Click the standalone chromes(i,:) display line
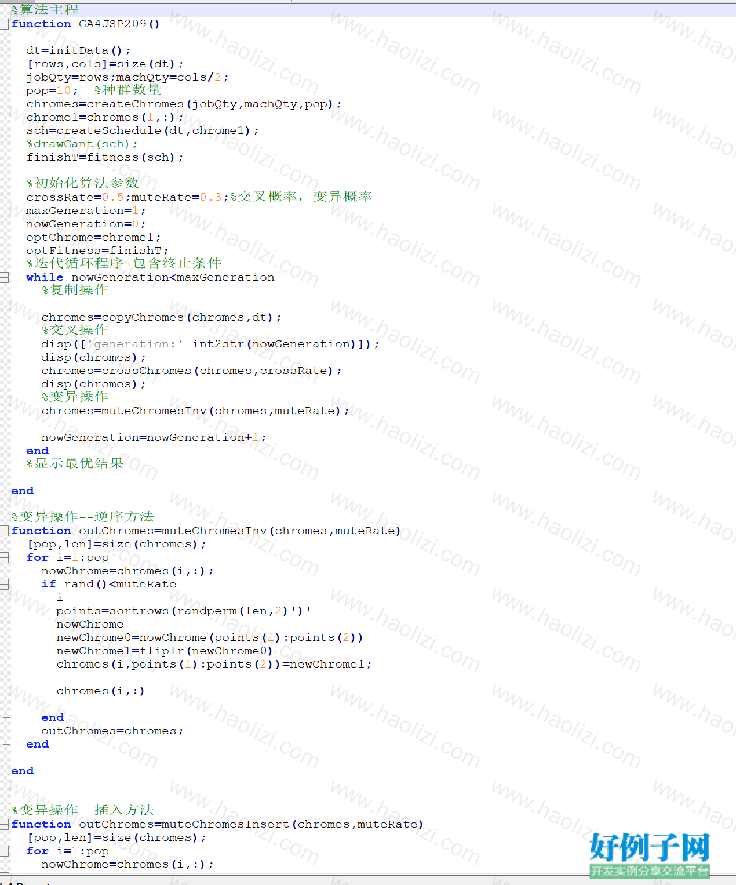This screenshot has height=885, width=736. [x=101, y=691]
